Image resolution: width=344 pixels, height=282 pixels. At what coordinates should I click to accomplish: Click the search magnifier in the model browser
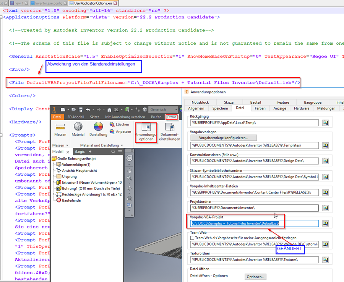[113, 152]
